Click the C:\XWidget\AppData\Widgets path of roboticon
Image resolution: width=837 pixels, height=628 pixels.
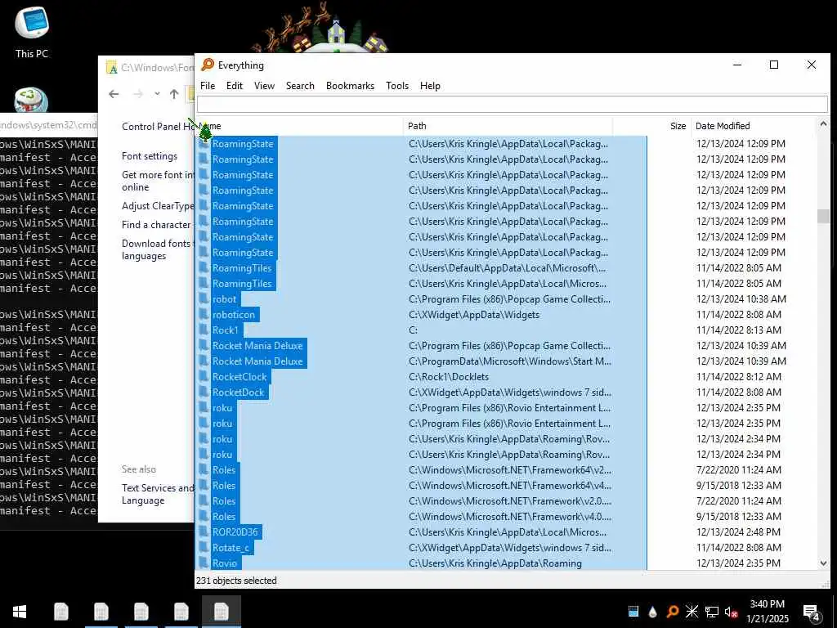click(474, 315)
